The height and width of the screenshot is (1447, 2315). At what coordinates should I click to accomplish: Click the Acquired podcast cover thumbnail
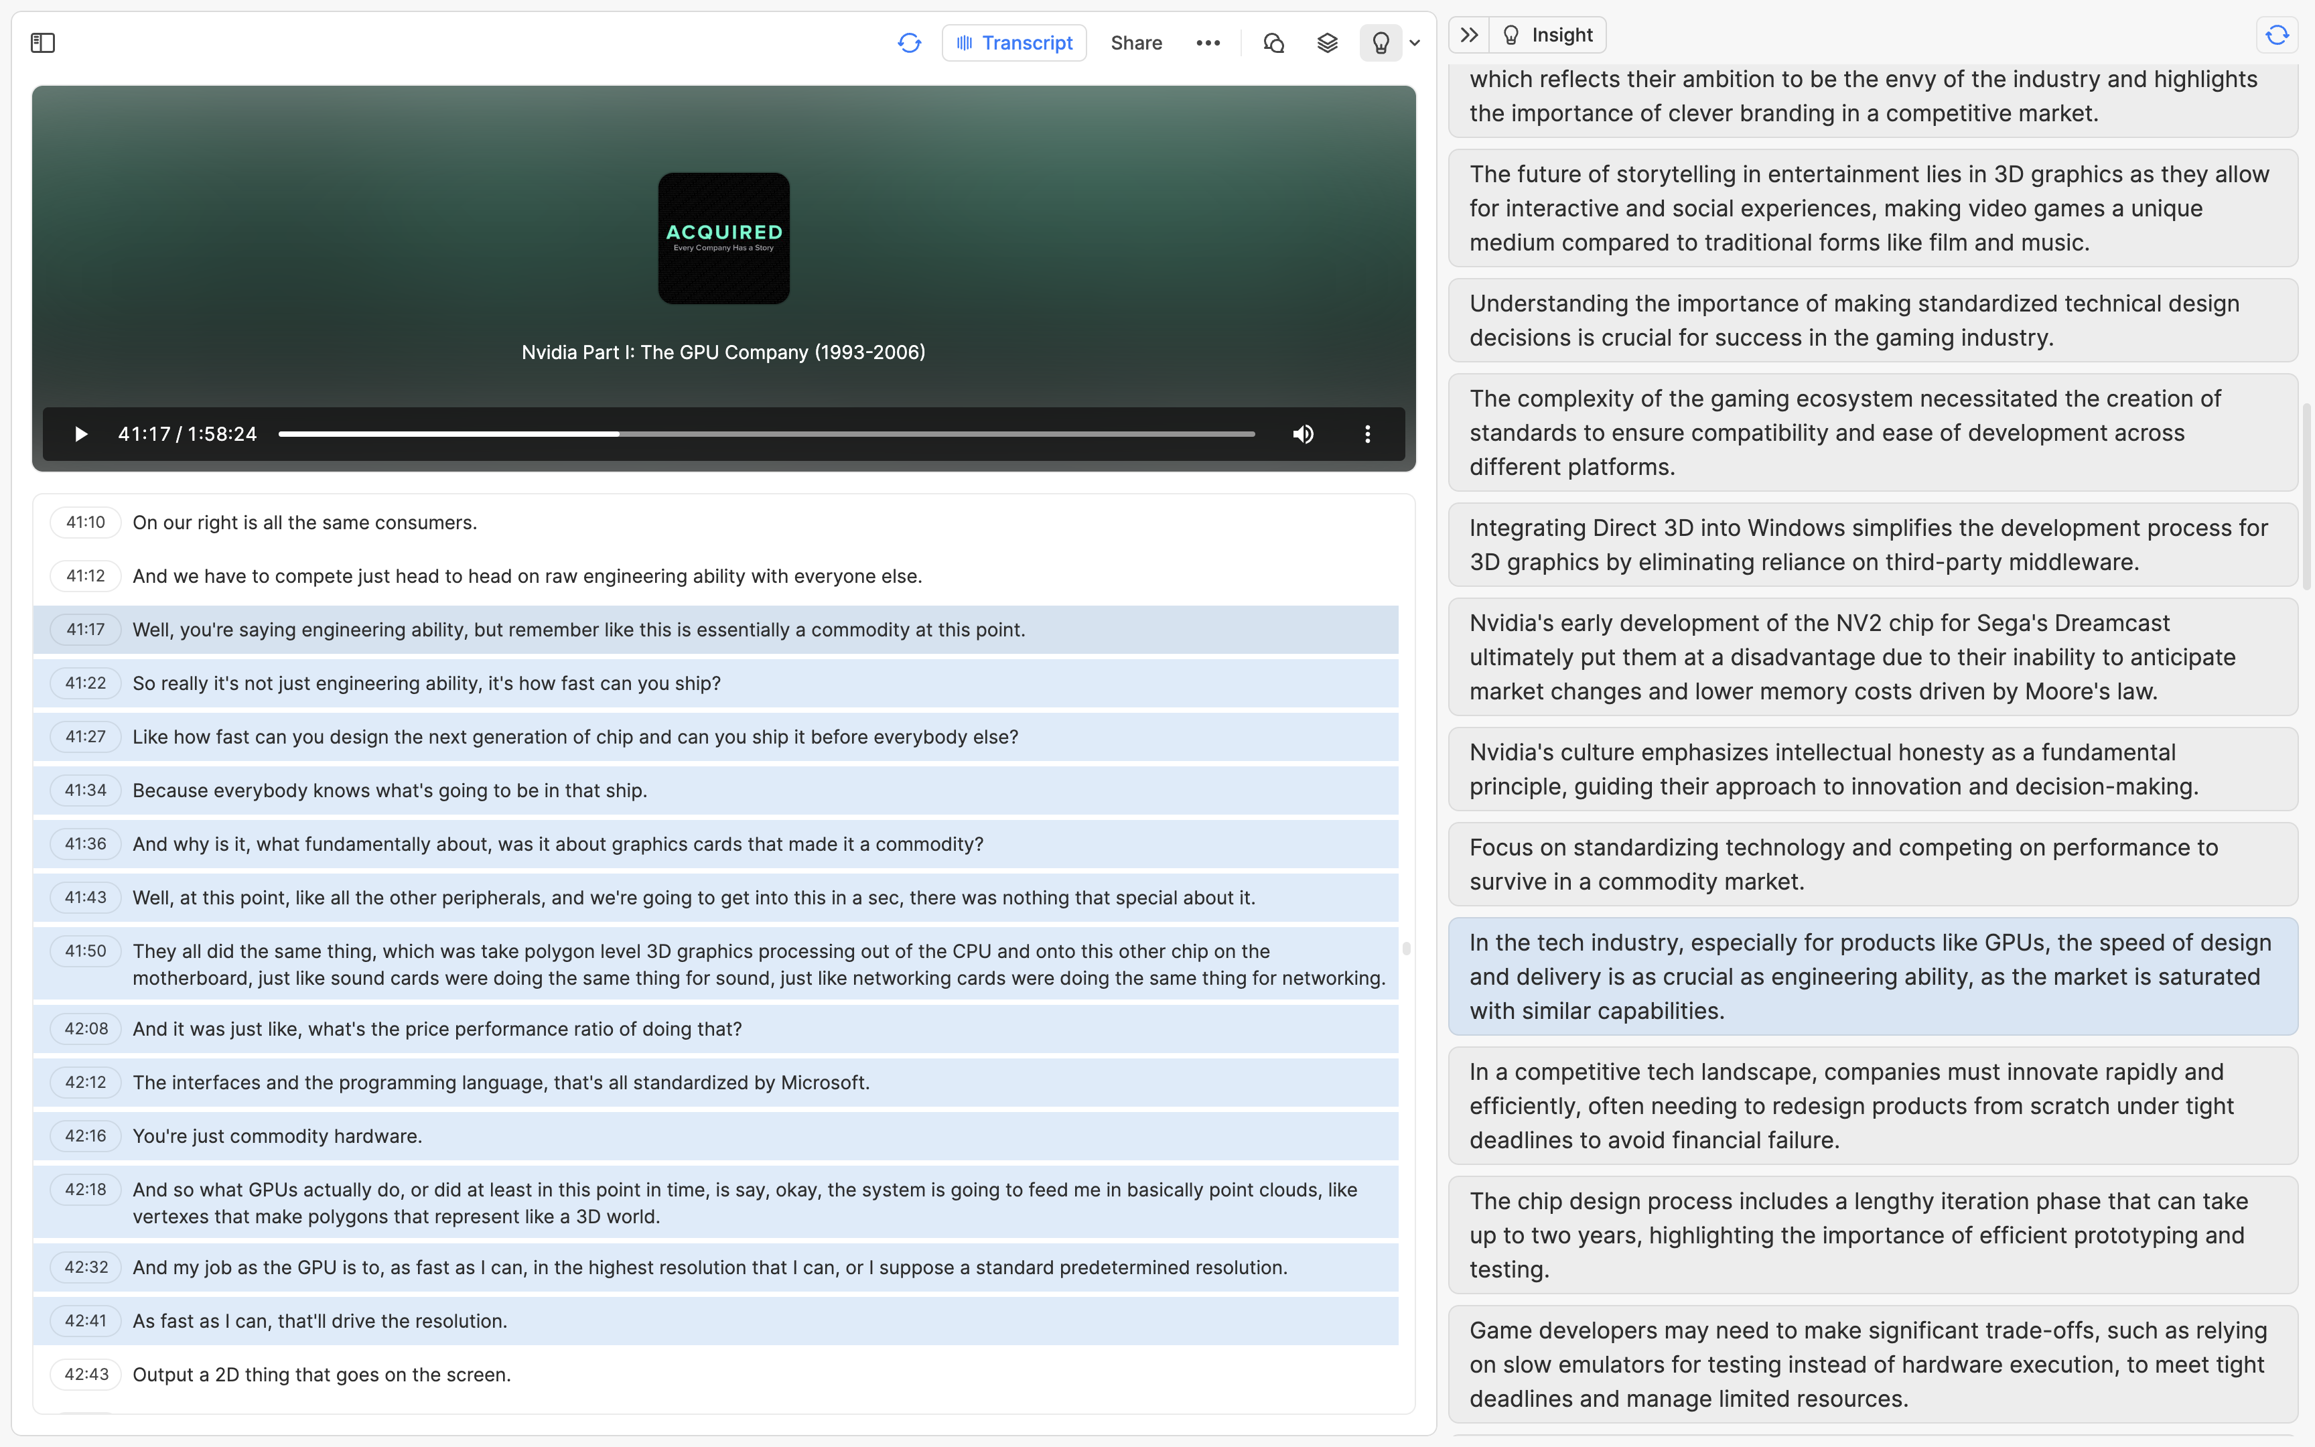pos(723,238)
